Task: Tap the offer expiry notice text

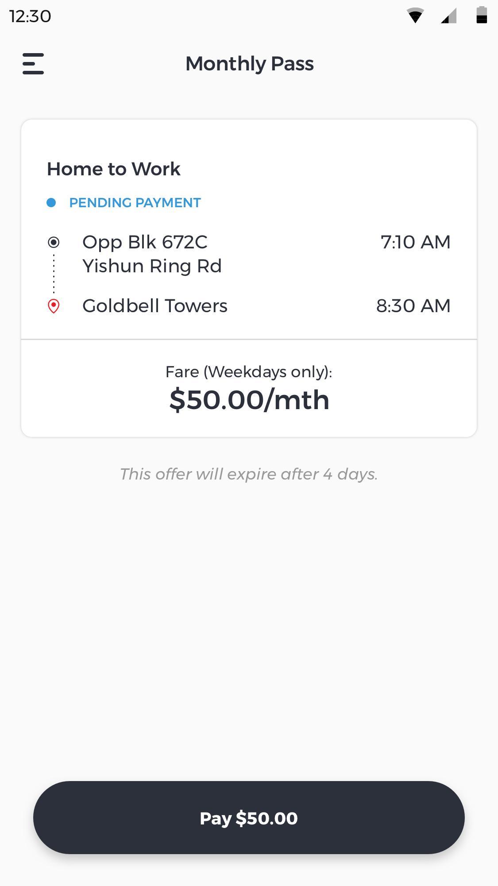Action: point(249,474)
